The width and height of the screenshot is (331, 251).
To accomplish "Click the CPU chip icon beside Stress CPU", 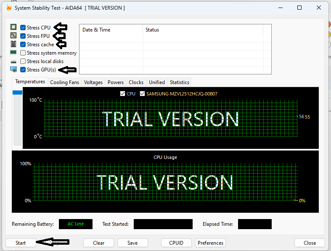I will click(x=13, y=27).
